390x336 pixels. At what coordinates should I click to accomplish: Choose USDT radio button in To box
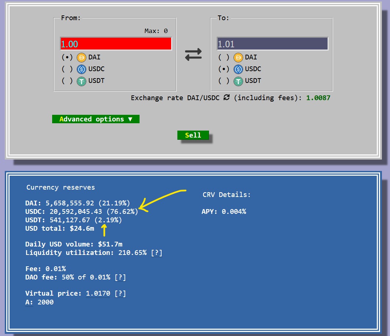click(x=224, y=81)
